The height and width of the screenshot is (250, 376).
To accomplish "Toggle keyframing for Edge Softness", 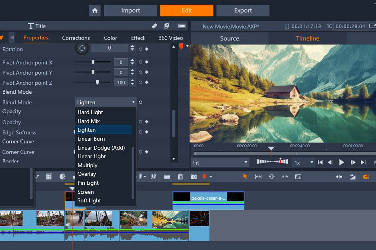I will pos(147,132).
